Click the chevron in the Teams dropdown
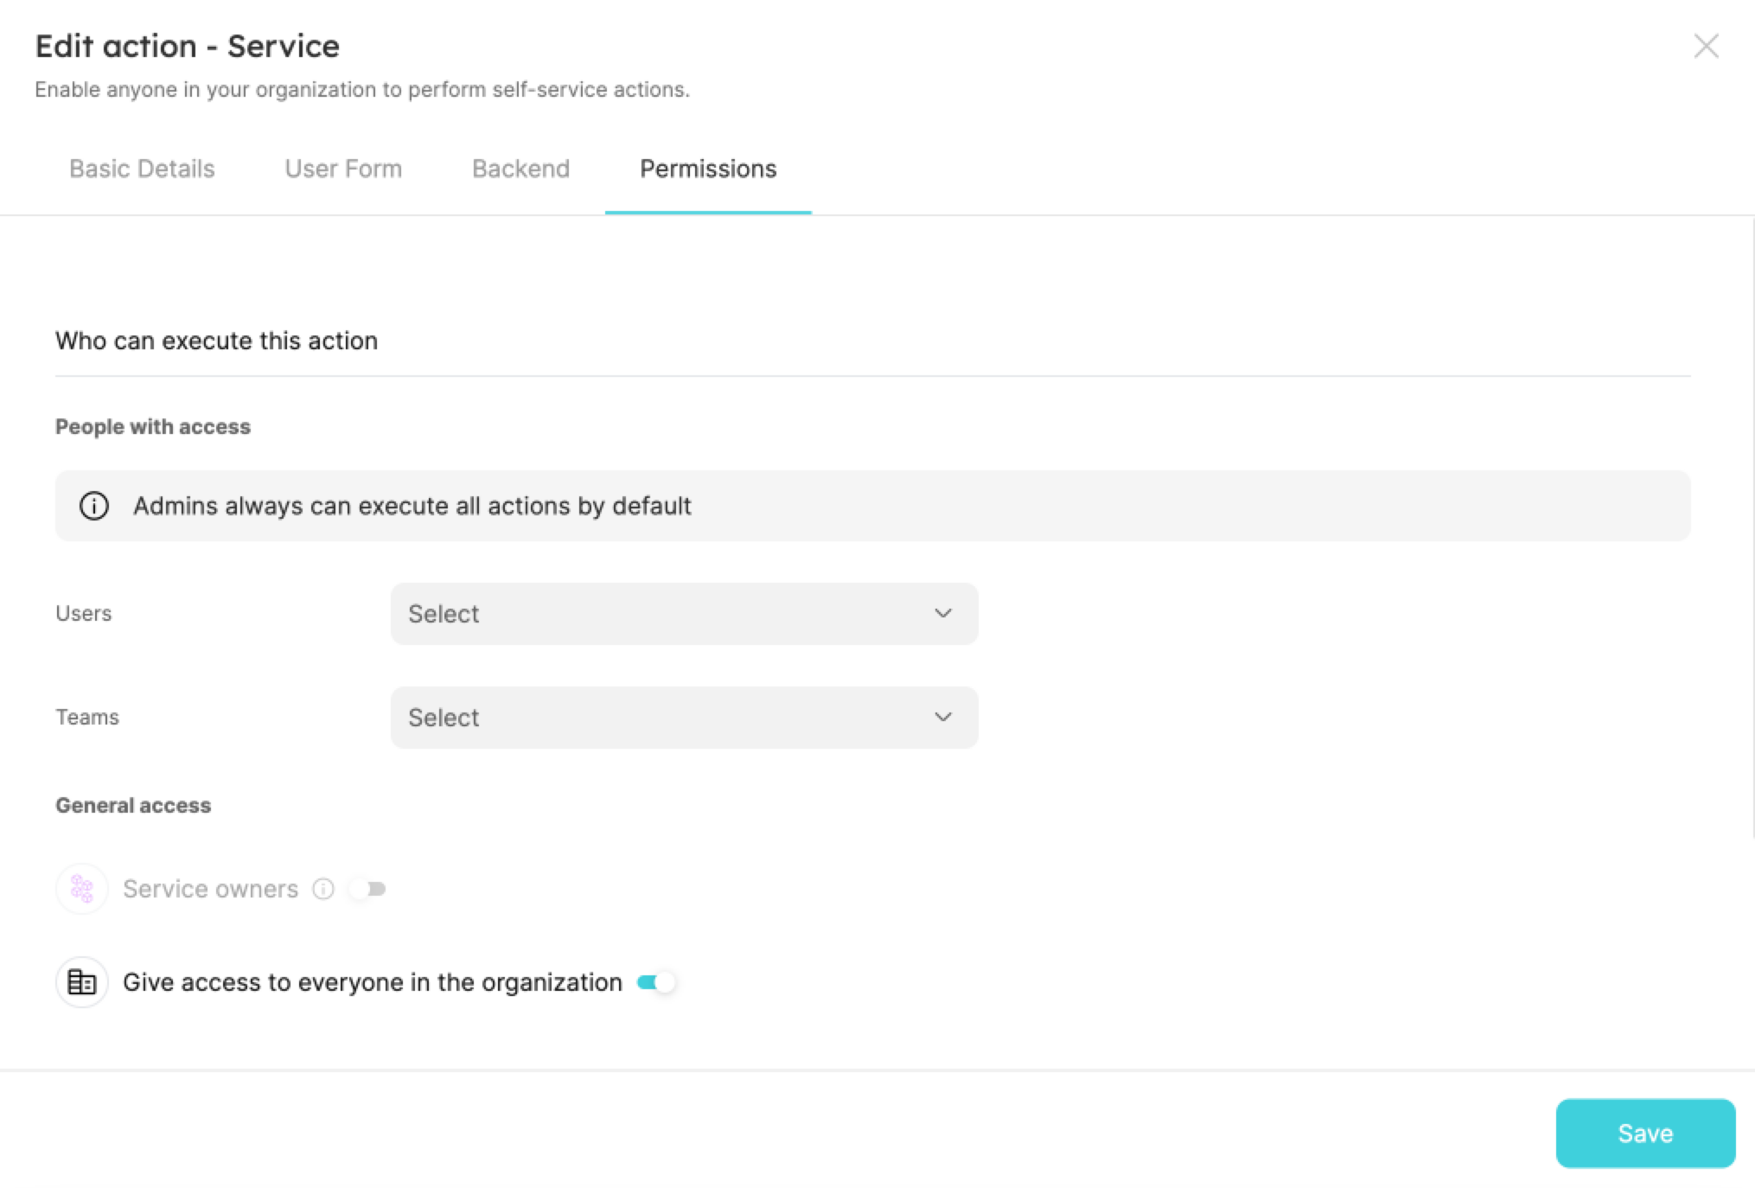This screenshot has height=1188, width=1755. coord(943,717)
